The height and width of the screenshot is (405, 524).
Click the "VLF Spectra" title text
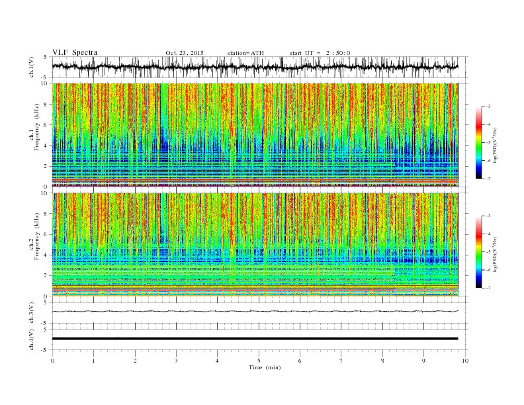tap(75, 52)
